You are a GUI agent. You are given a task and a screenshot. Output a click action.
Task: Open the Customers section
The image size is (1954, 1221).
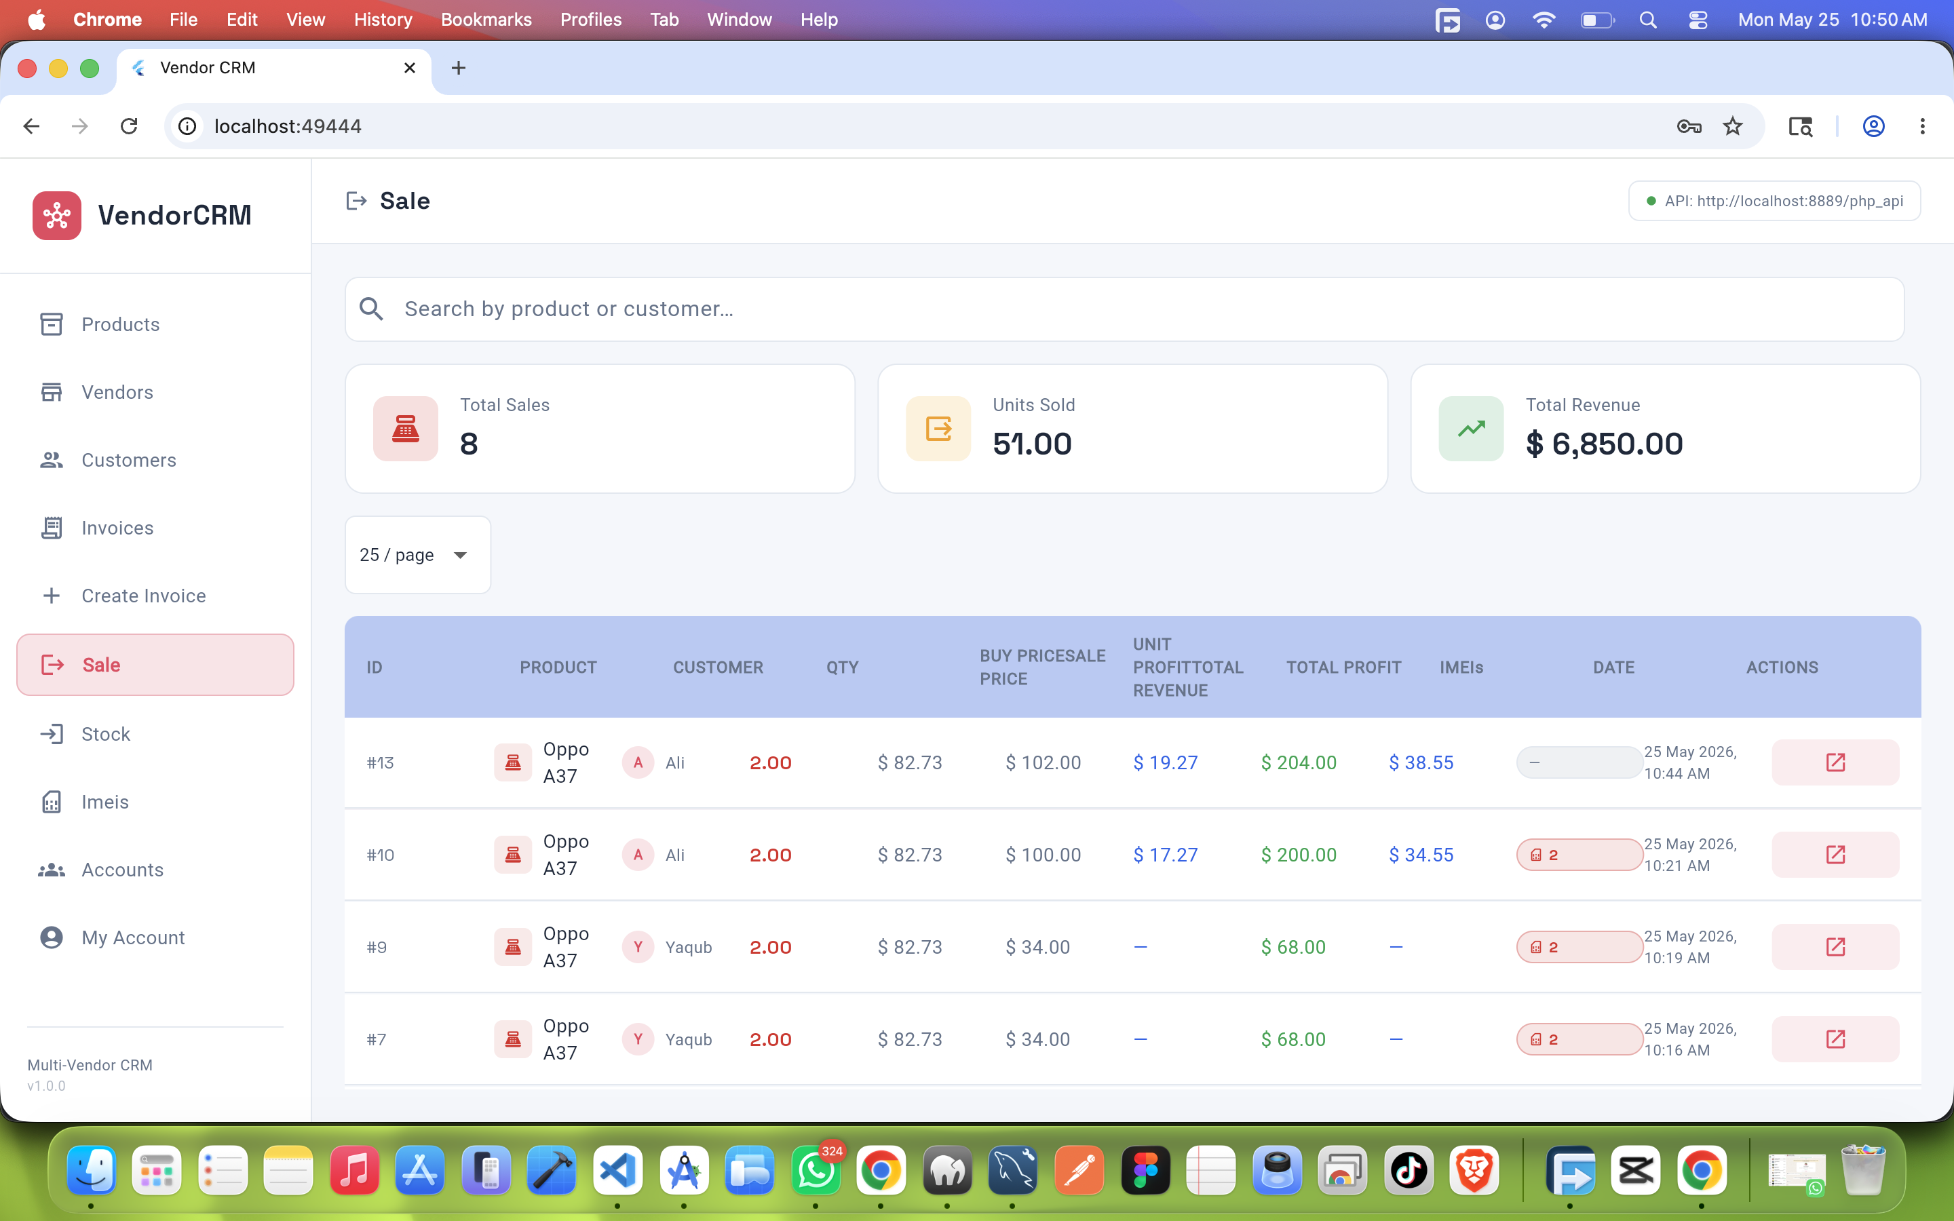click(x=155, y=461)
